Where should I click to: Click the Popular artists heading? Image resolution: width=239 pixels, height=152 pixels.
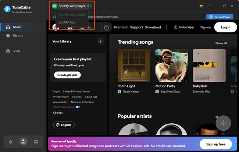135,116
